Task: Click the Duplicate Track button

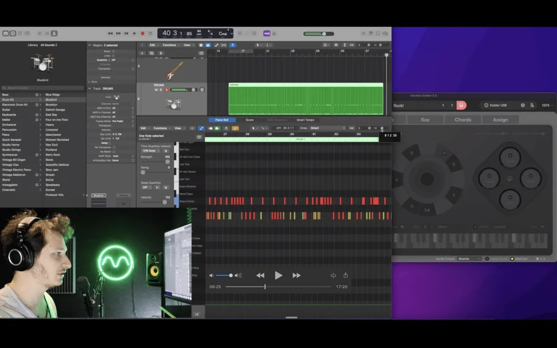Action: click(x=152, y=53)
